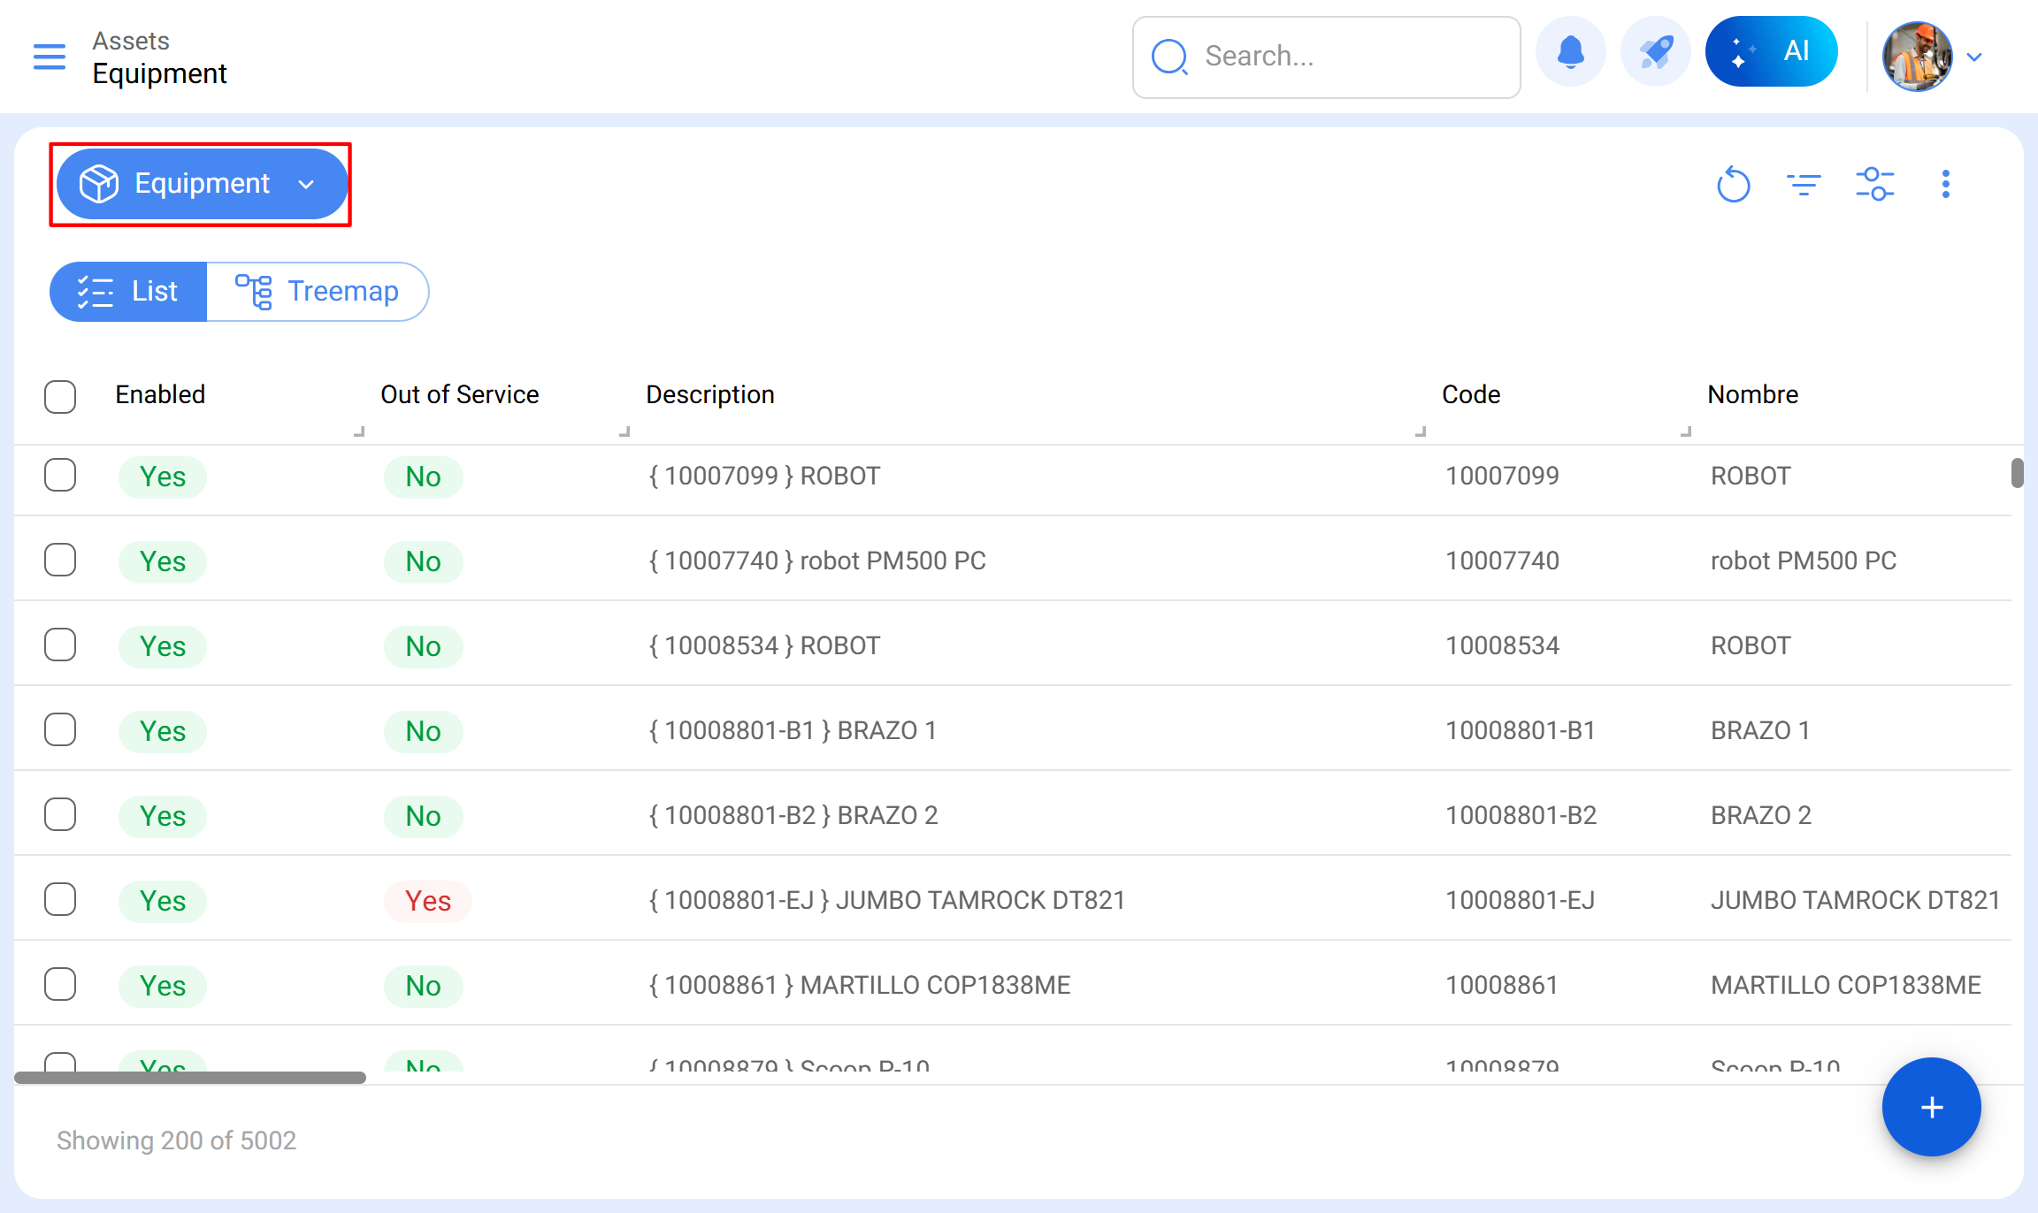Tick the checkbox for robot PM500 PC
Screen dimensions: 2038x1213
60,561
